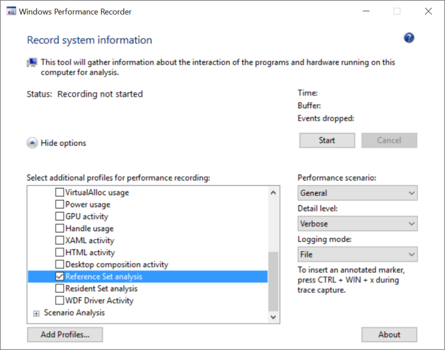Open the Add Profiles dialog
The width and height of the screenshot is (445, 350).
(x=65, y=335)
